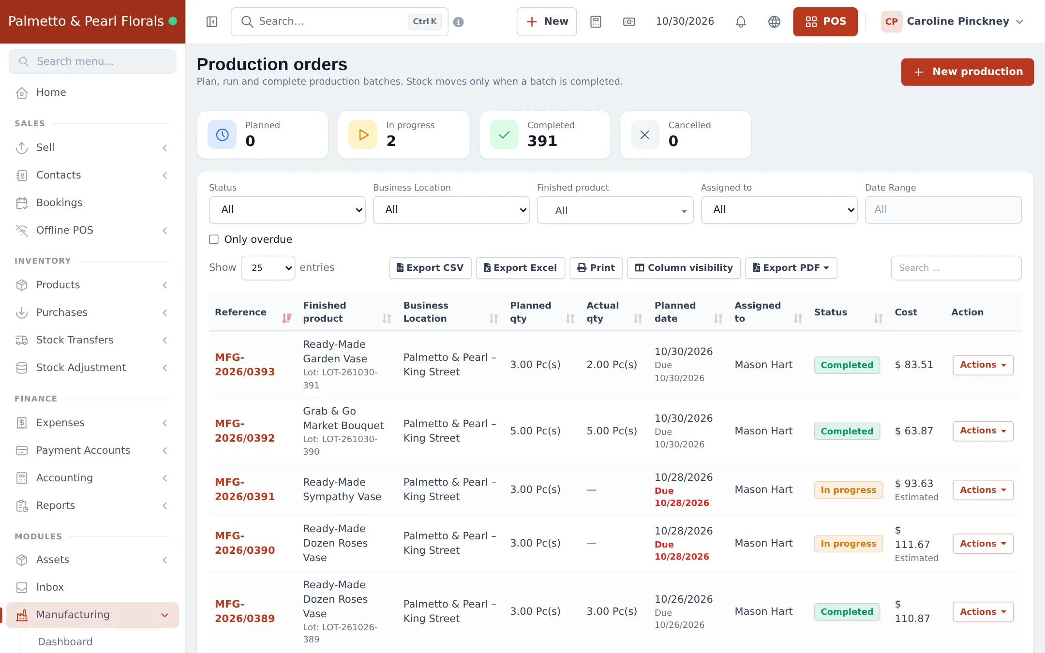Expand the Products menu

click(92, 285)
